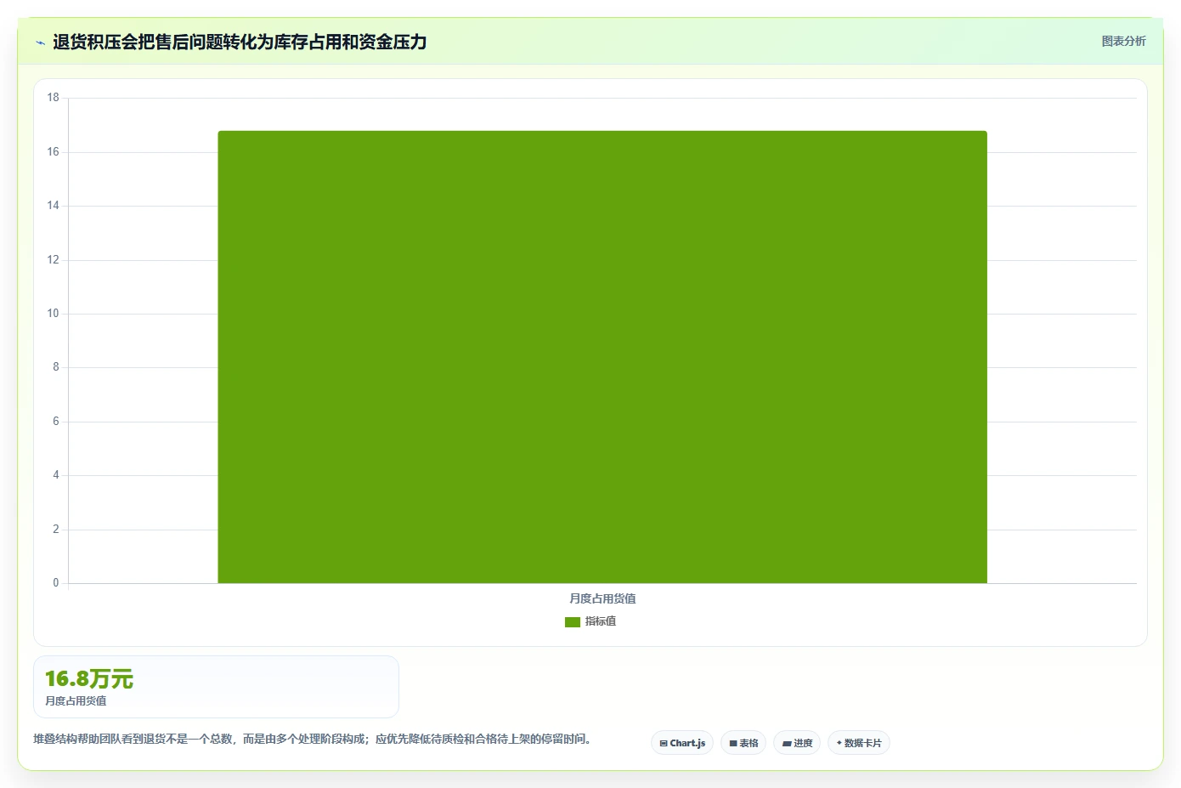Click the y-axis tick label 2
This screenshot has height=788, width=1181.
click(x=56, y=530)
